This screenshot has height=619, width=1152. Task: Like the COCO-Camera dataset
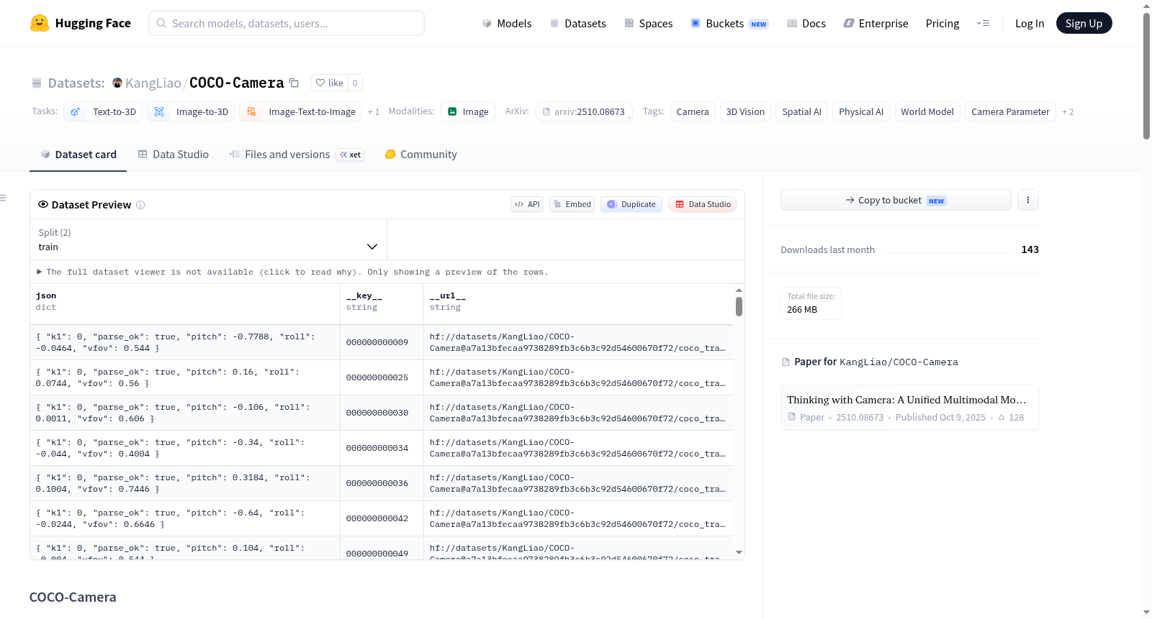[329, 83]
